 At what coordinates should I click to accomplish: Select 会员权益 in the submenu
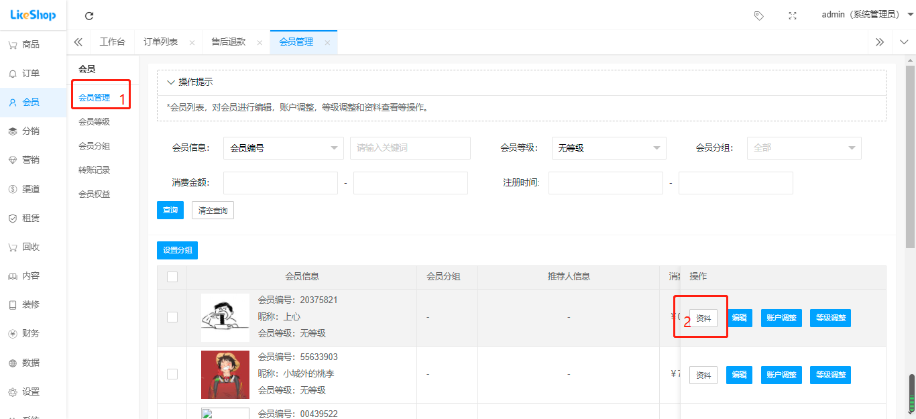(95, 194)
